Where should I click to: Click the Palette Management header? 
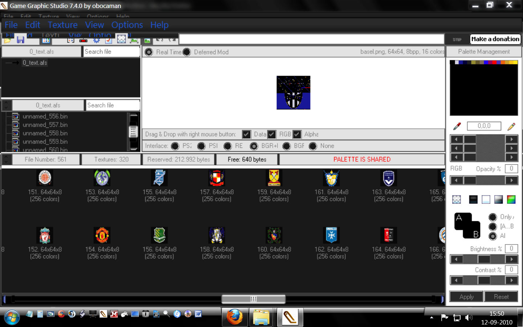pos(484,52)
